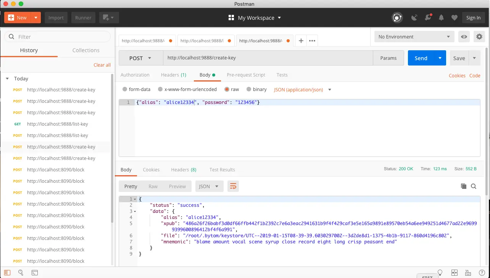490x278 pixels.
Task: Open keyboard shortcuts icon
Action: point(468,273)
